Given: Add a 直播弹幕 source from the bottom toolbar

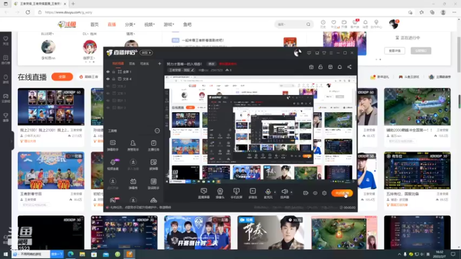Looking at the screenshot, I should click(203, 193).
